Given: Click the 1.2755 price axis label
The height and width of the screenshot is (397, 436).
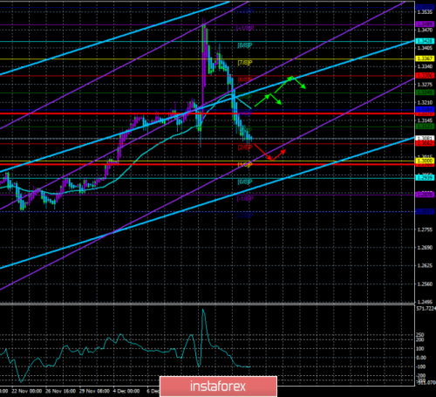Looking at the screenshot, I should (x=425, y=229).
